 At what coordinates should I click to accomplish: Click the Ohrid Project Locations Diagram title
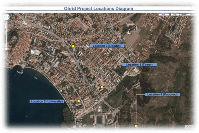99,9
